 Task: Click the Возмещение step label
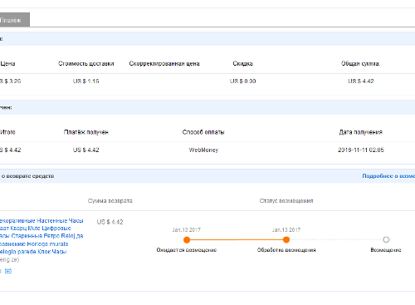click(x=386, y=250)
